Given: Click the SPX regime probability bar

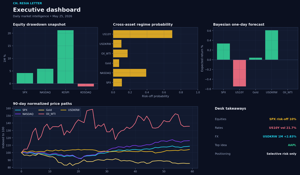Looking at the screenshot, I should click(117, 83).
